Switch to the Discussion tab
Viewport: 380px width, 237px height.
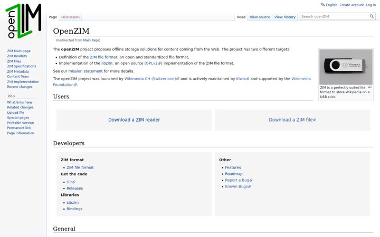click(x=70, y=17)
